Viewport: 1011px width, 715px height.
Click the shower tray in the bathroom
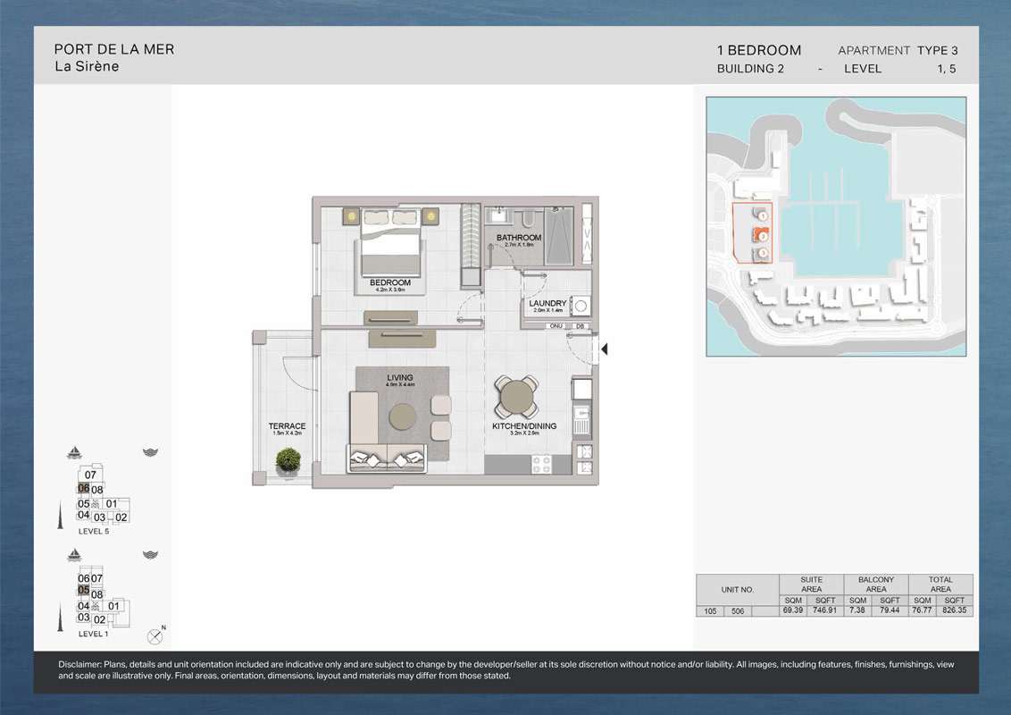[x=558, y=235]
